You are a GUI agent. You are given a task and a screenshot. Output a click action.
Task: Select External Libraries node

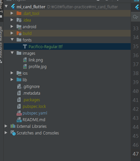32,126
